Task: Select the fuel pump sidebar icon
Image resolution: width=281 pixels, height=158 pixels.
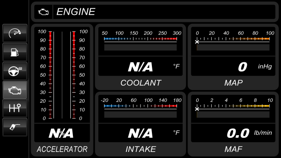Action: point(15,52)
